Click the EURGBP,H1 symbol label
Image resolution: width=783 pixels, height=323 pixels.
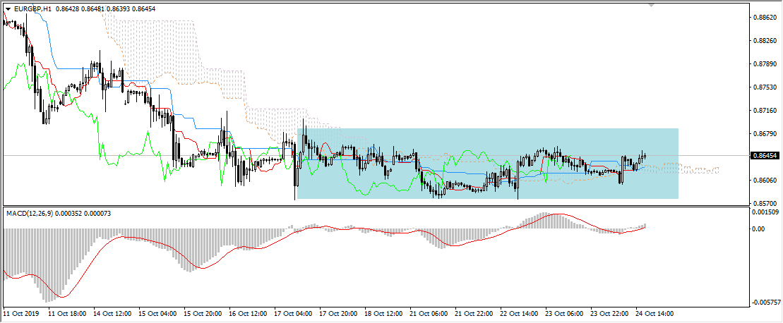33,8
